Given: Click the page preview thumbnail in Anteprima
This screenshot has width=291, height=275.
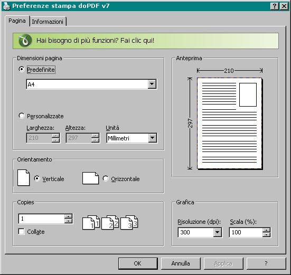Looking at the screenshot, I should 229,124.
